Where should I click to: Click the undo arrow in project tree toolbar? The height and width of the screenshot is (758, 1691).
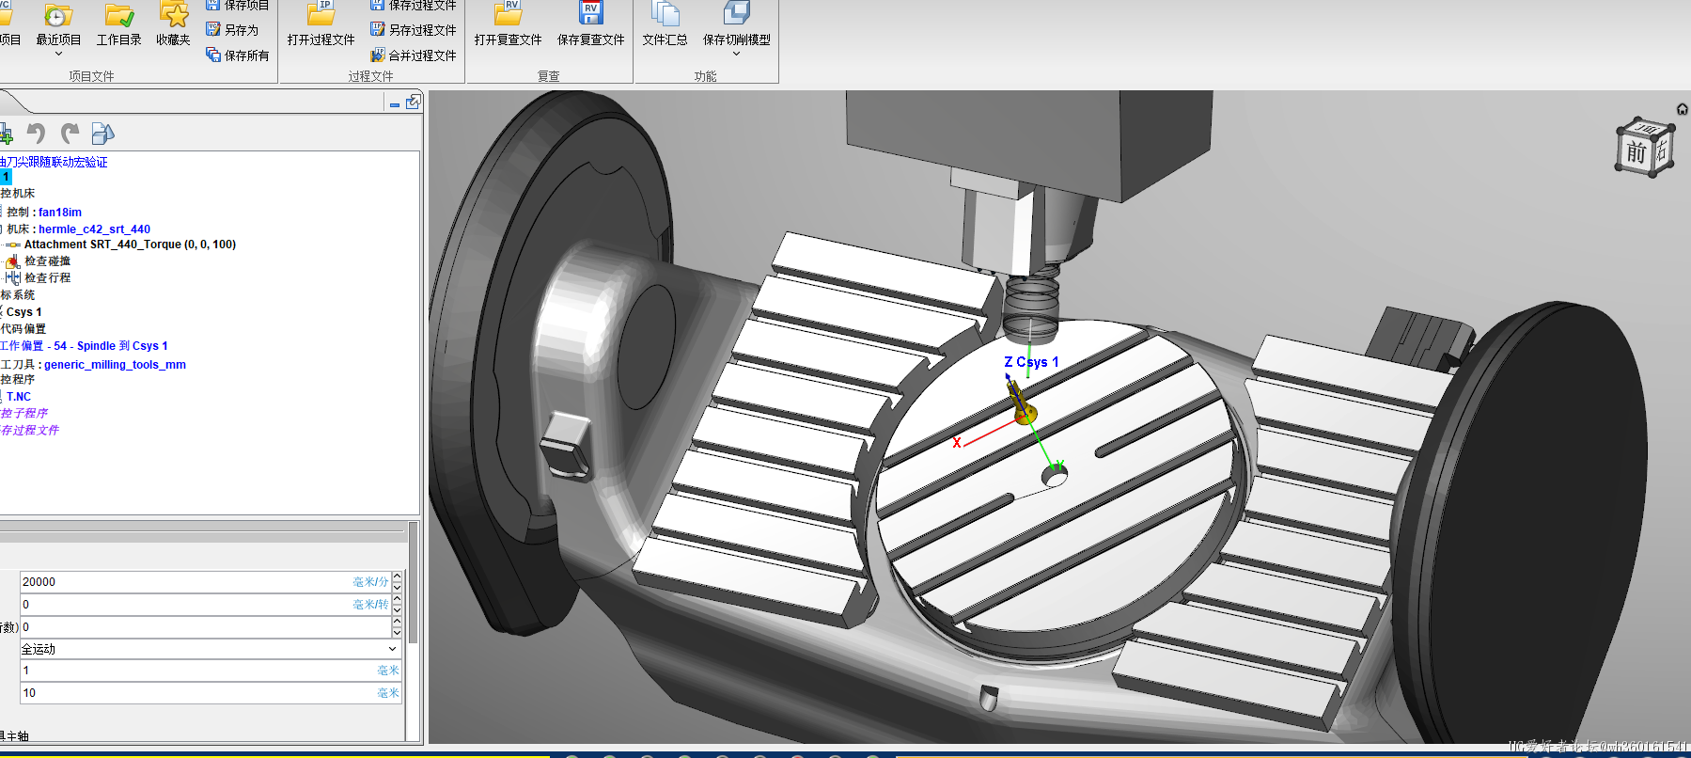coord(36,134)
